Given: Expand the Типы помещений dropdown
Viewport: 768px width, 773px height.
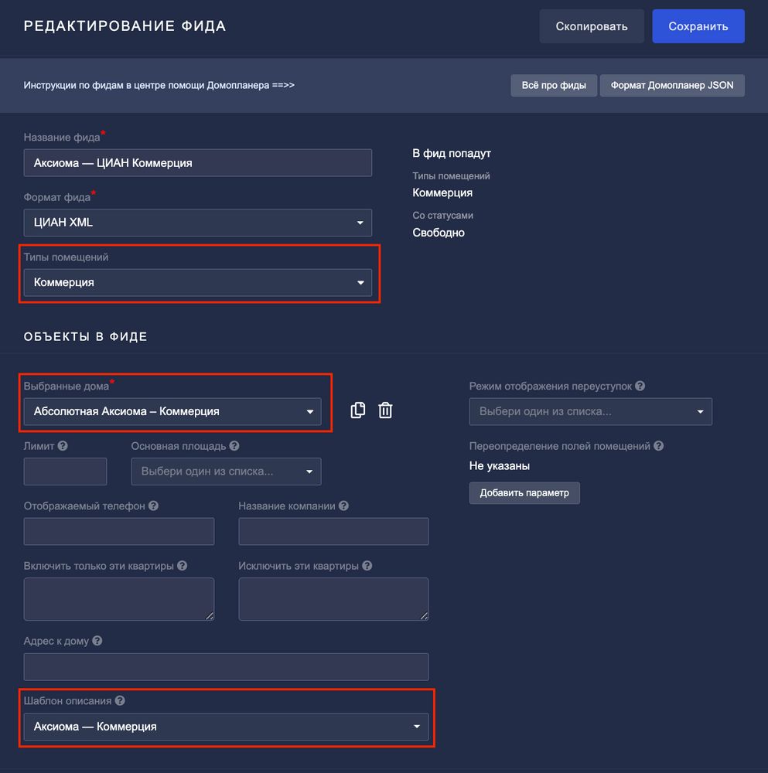Looking at the screenshot, I should [x=198, y=283].
